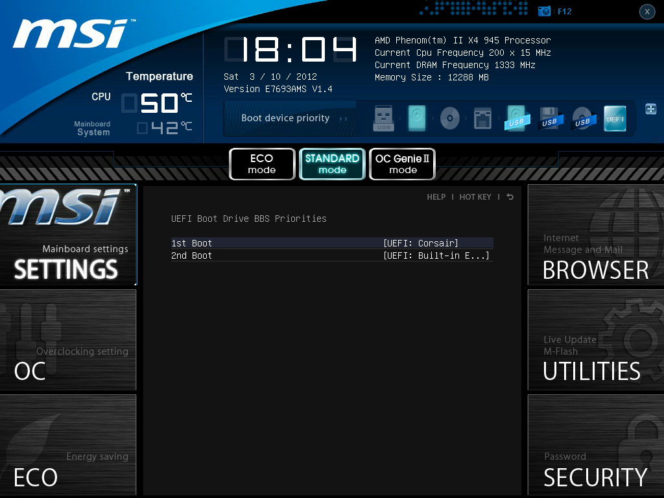The image size is (664, 498).
Task: Click the F12 screenshot camera icon
Action: [544, 11]
